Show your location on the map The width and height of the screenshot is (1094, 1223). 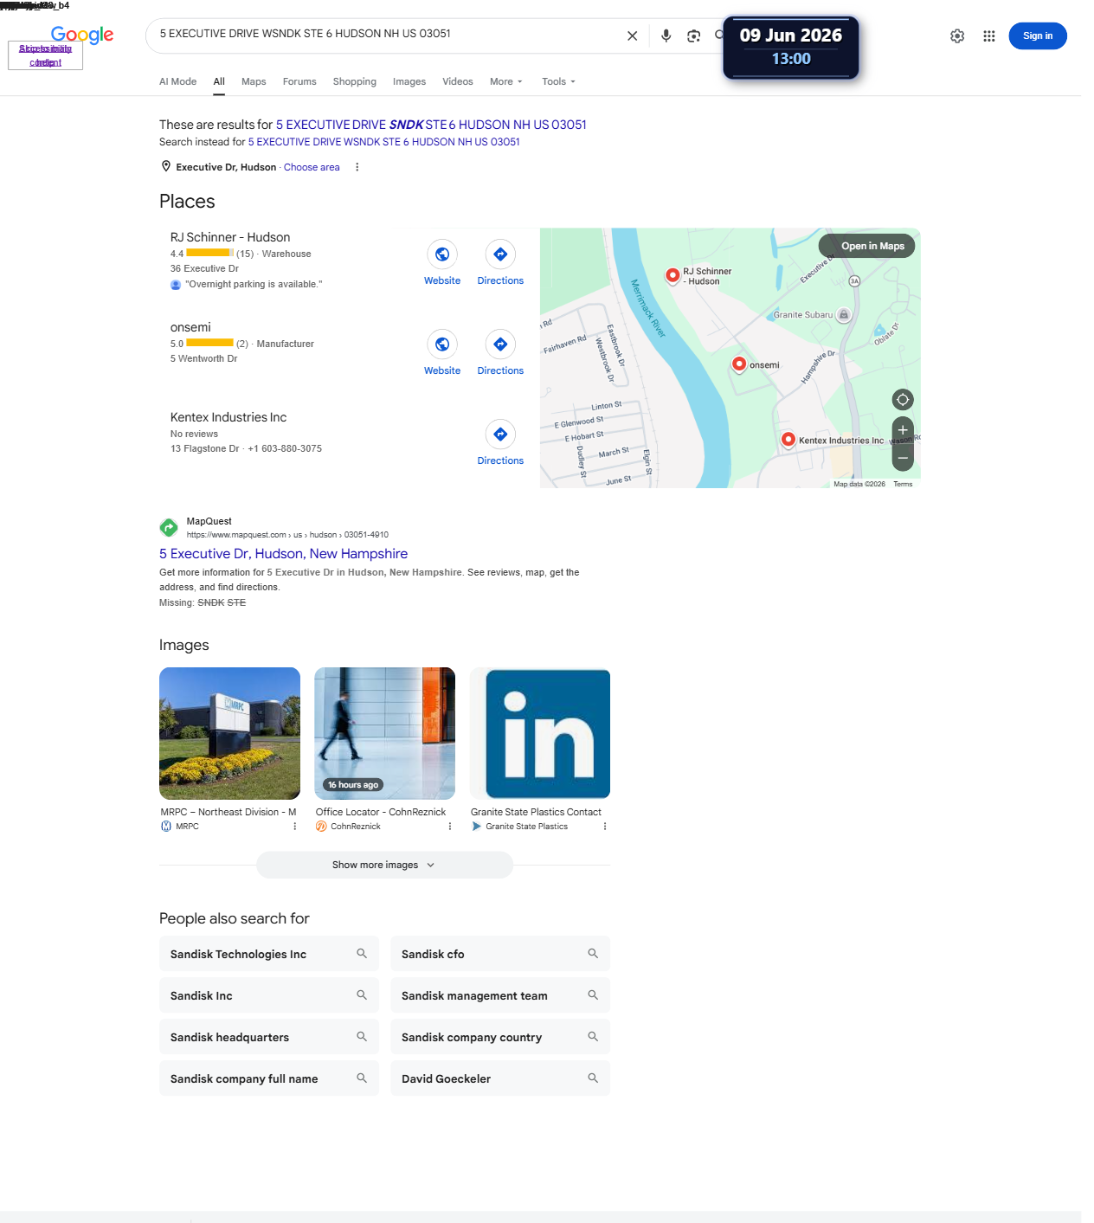click(x=903, y=399)
